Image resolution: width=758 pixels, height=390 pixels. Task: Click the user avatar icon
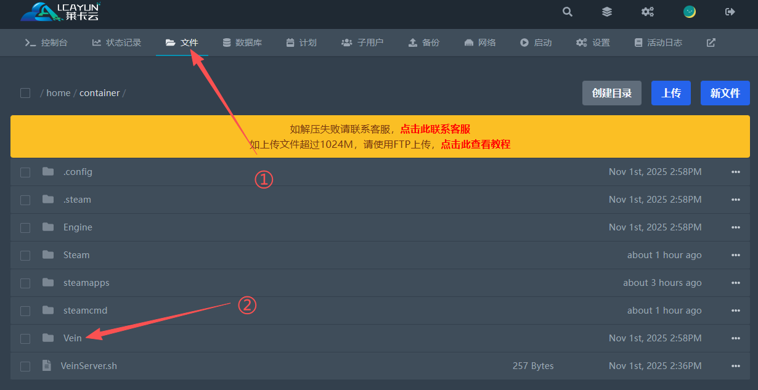pyautogui.click(x=690, y=12)
